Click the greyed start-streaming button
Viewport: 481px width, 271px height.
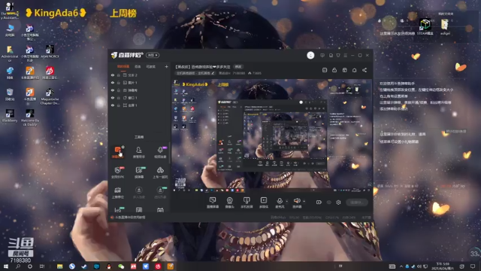tap(357, 202)
